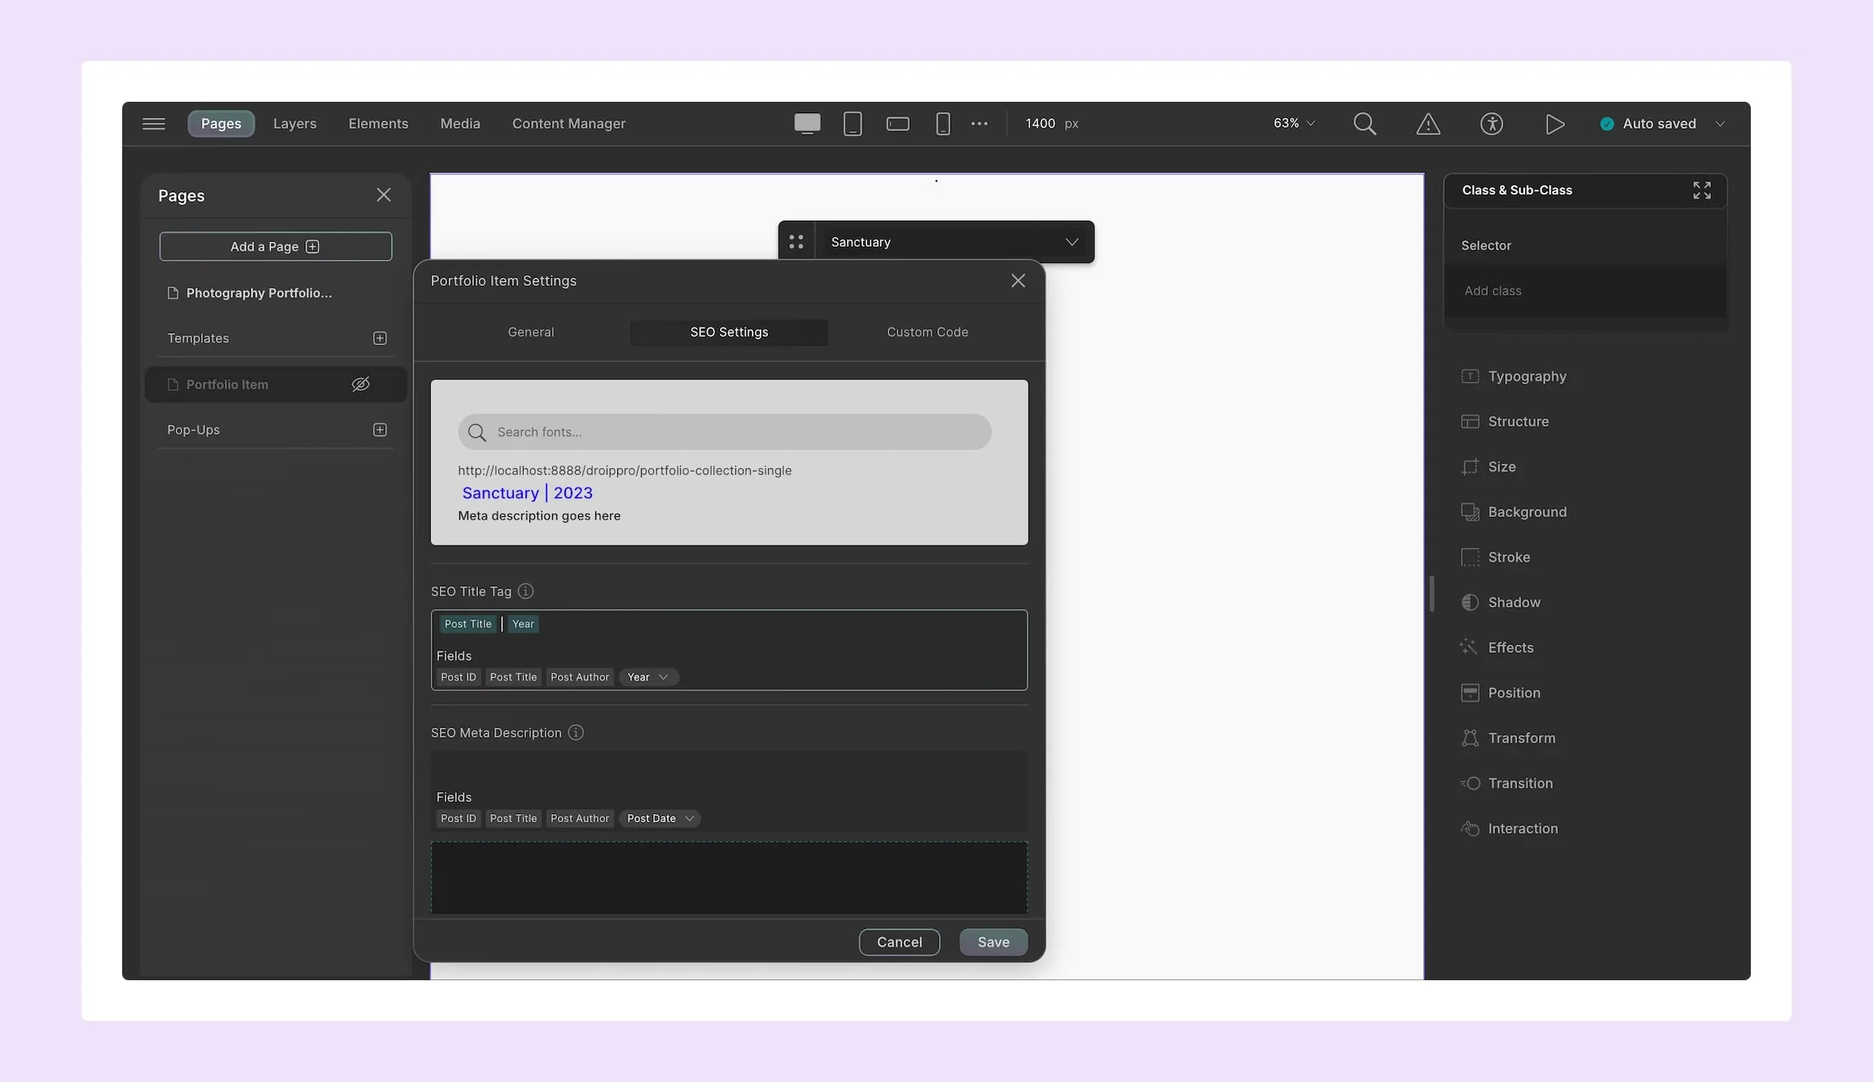Open the Stroke style section
Image resolution: width=1873 pixels, height=1082 pixels.
pyautogui.click(x=1496, y=557)
